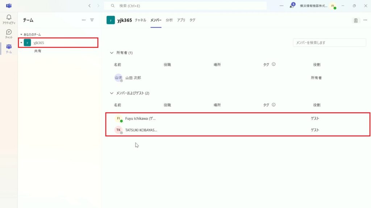
Task: Click the メンバーを検索します search field
Action: [329, 43]
